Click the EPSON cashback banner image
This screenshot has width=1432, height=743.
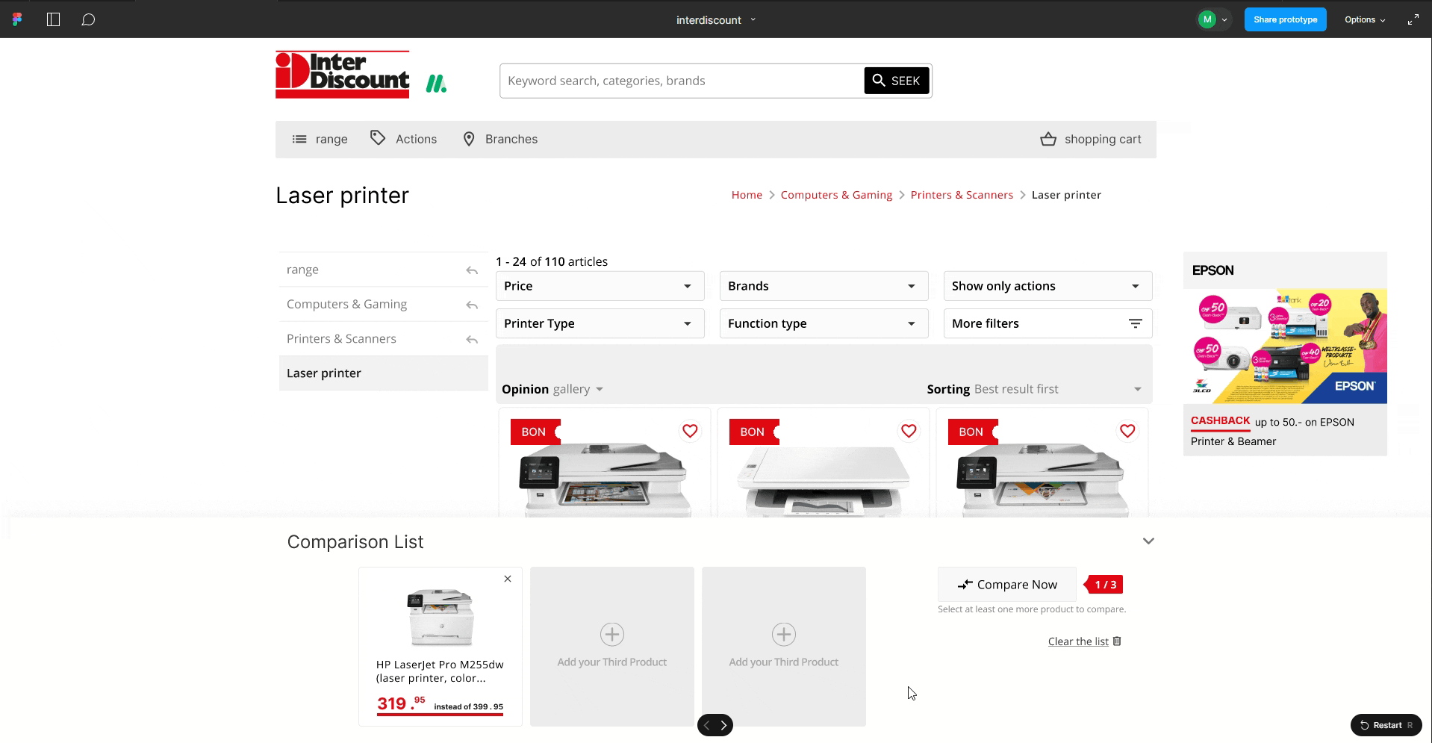point(1285,346)
